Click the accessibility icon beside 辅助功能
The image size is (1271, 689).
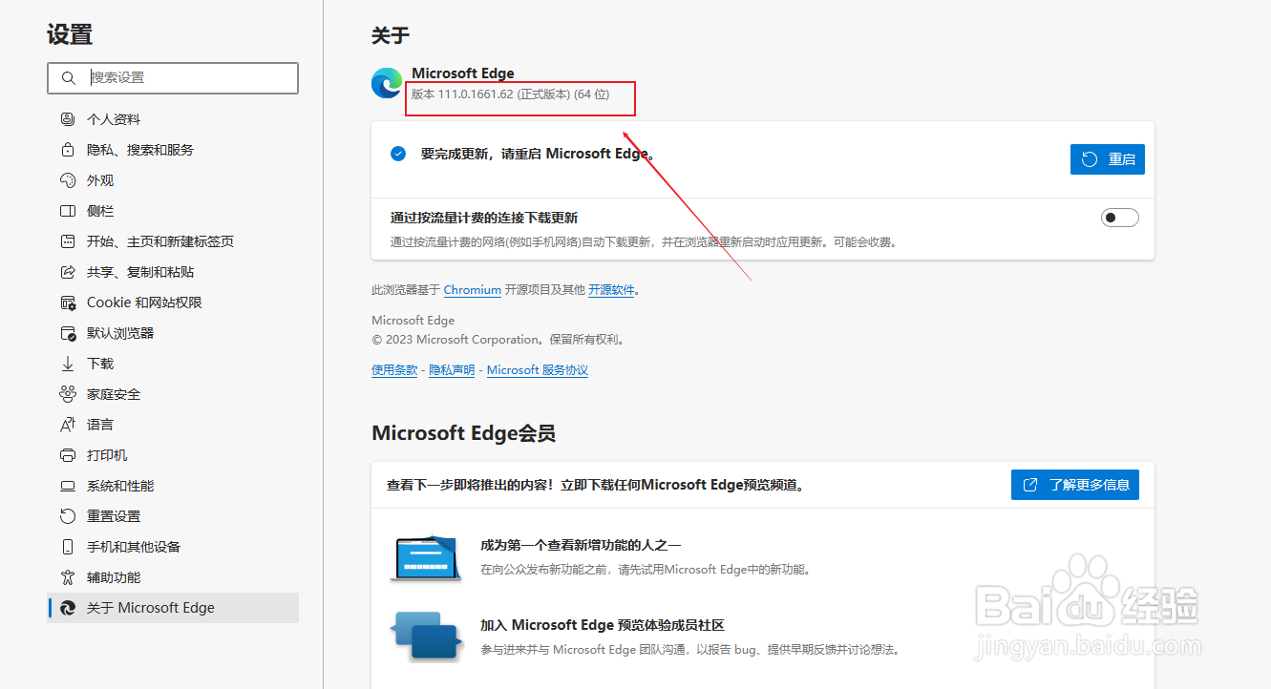[x=68, y=577]
